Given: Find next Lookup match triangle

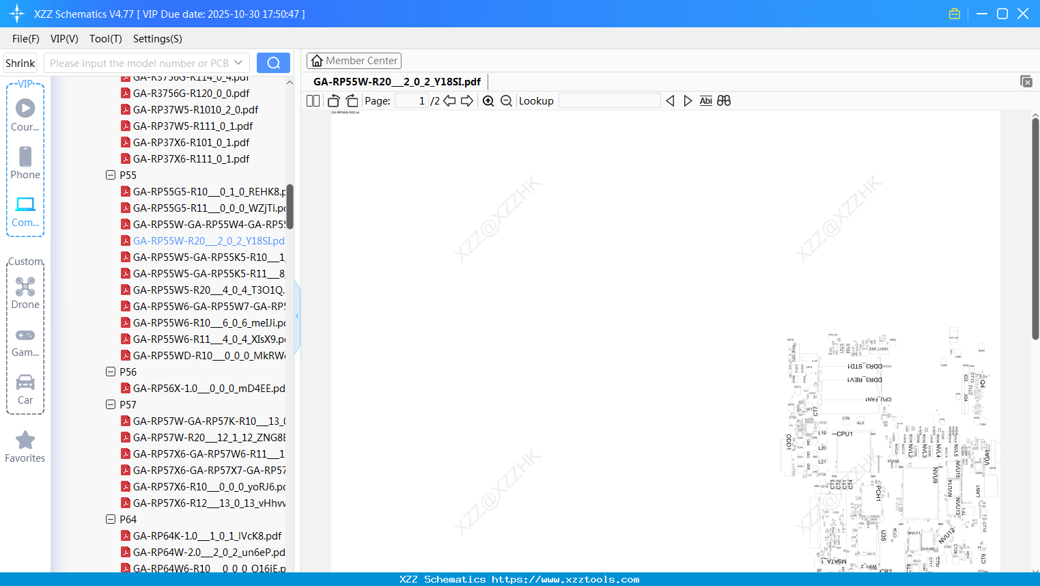Looking at the screenshot, I should click(x=688, y=100).
